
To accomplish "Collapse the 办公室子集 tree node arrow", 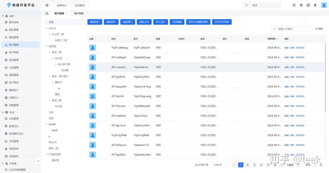I will click(56, 64).
